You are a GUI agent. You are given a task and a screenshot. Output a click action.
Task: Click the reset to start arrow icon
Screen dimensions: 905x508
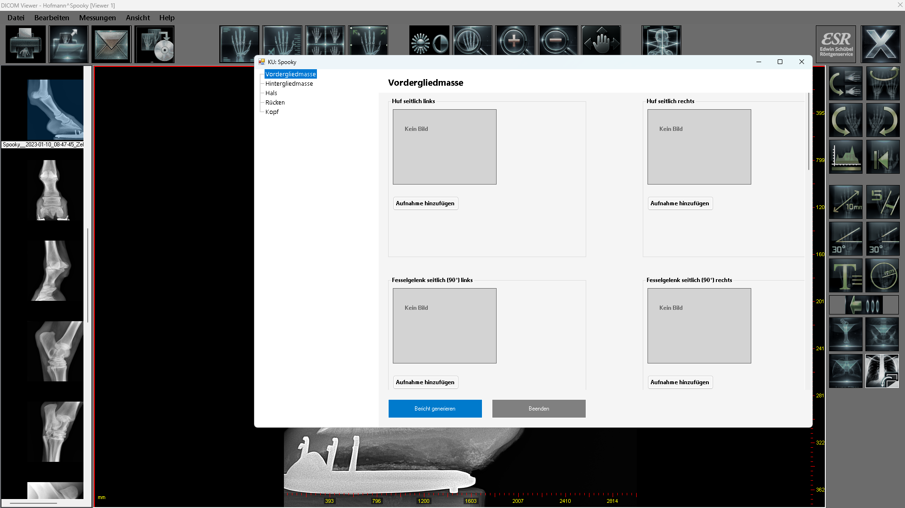883,157
